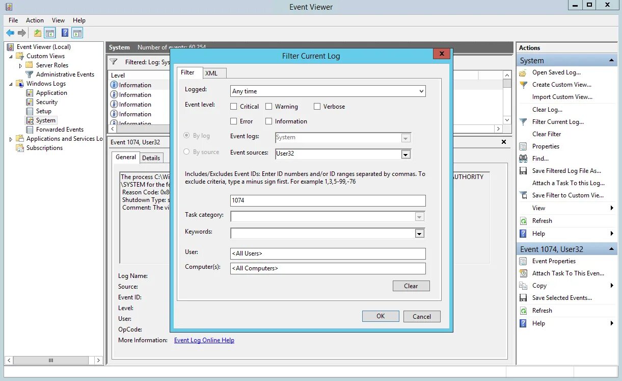Click the back navigation arrow in toolbar
The width and height of the screenshot is (622, 381).
pyautogui.click(x=10, y=33)
